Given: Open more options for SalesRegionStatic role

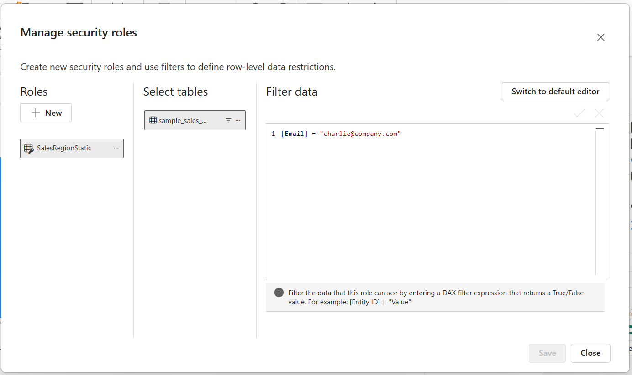Looking at the screenshot, I should click(116, 149).
